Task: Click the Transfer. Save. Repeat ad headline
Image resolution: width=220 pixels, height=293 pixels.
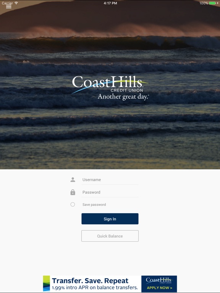Action: 90,281
